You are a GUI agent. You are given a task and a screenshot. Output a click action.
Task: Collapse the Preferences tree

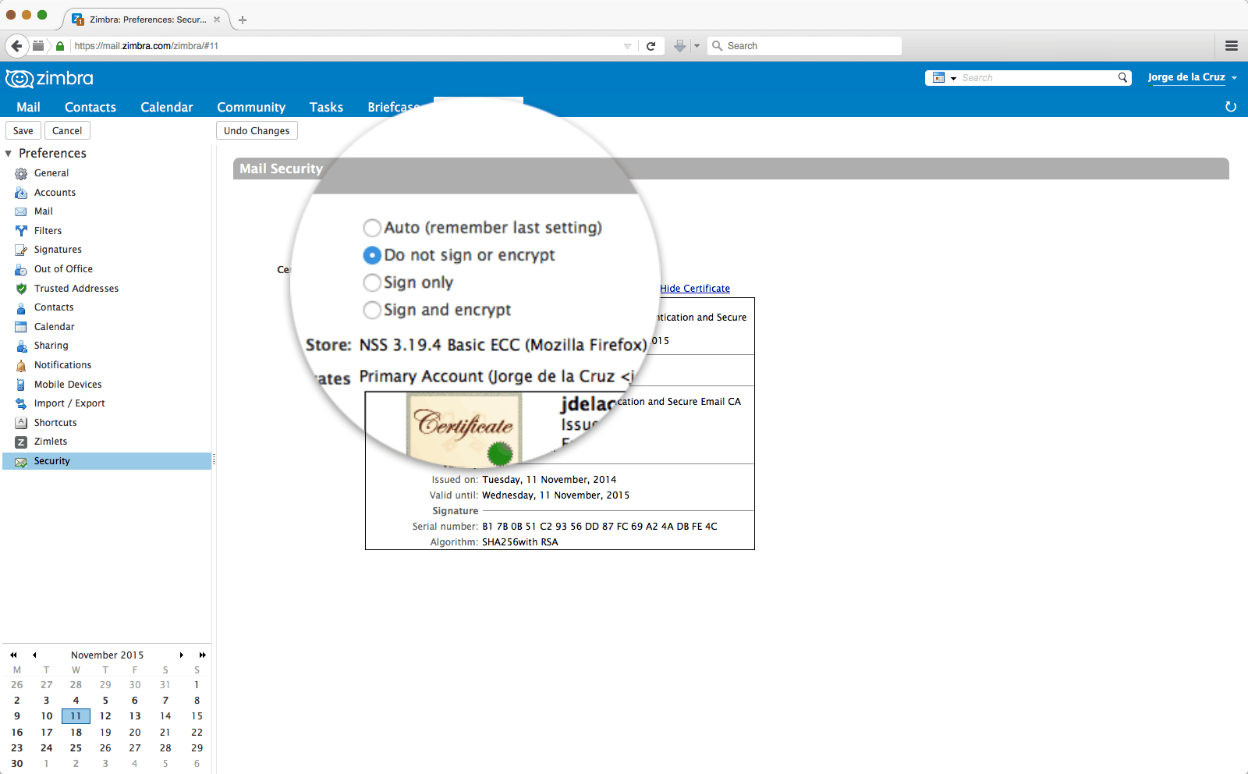click(x=9, y=154)
